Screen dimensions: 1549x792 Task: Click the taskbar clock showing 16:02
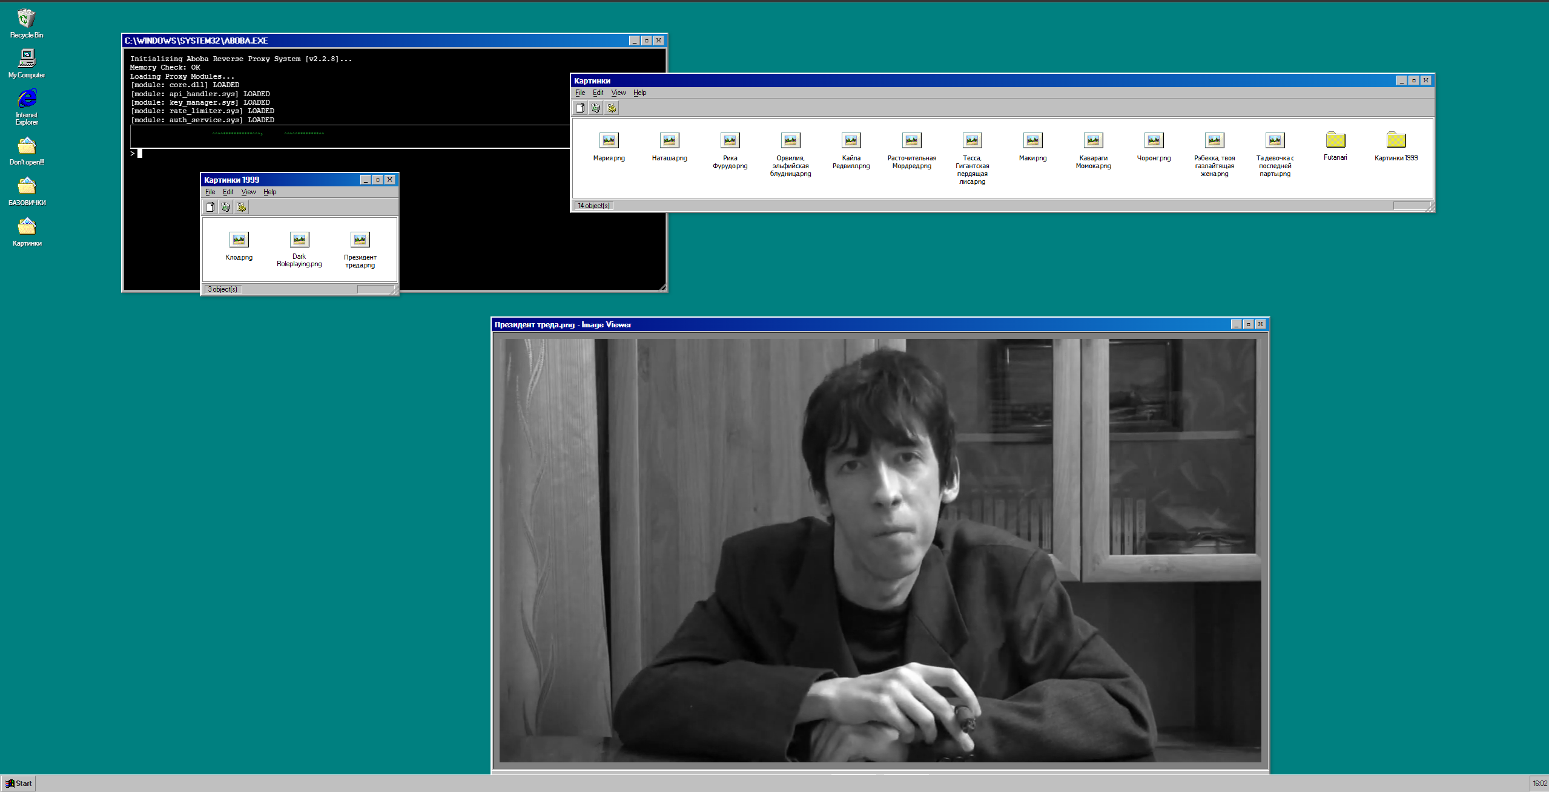click(1539, 784)
